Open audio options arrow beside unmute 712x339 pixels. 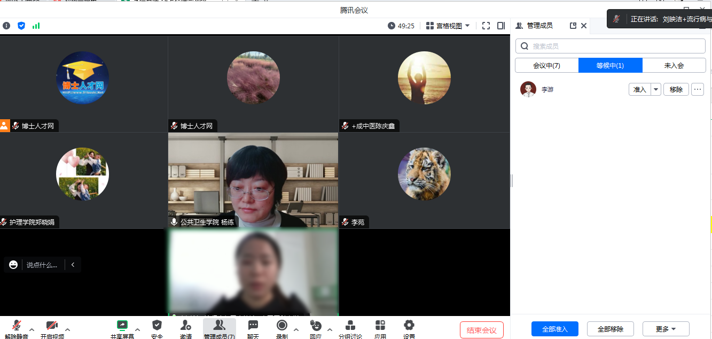click(32, 329)
